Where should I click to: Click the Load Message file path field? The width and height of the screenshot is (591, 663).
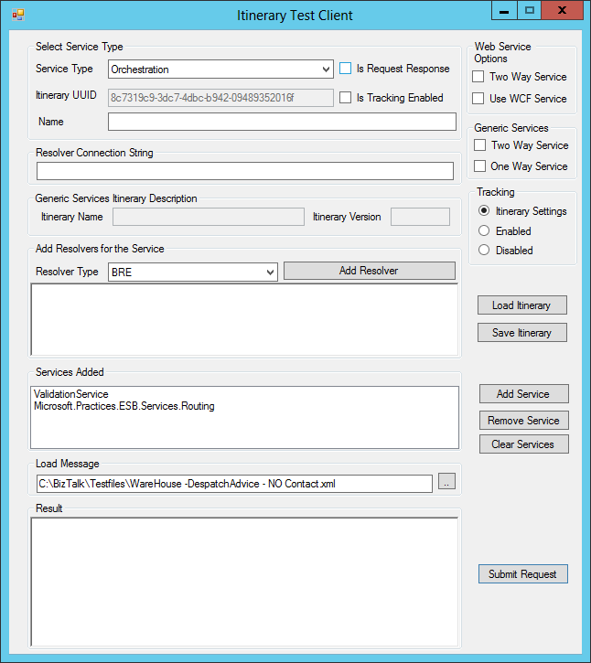(234, 484)
